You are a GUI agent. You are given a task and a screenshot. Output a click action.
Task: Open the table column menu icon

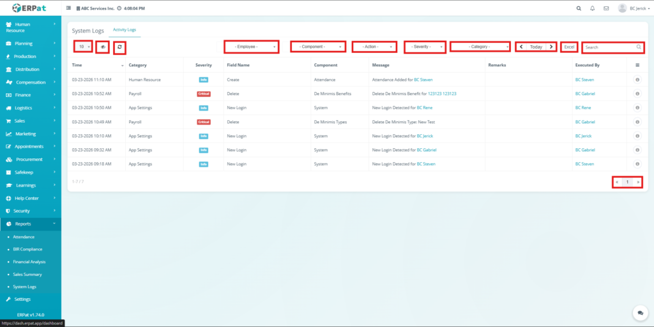pos(637,65)
